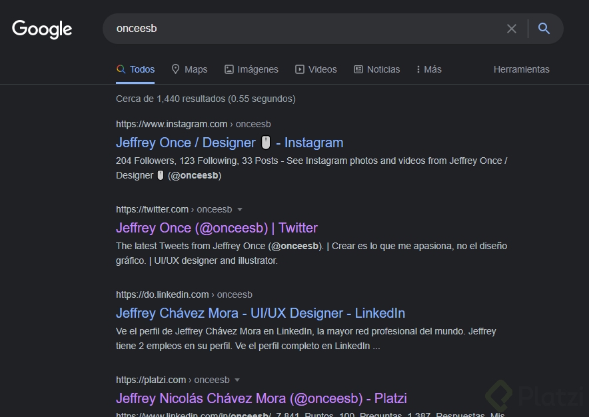
Task: Select the Todos tab
Action: click(x=135, y=69)
